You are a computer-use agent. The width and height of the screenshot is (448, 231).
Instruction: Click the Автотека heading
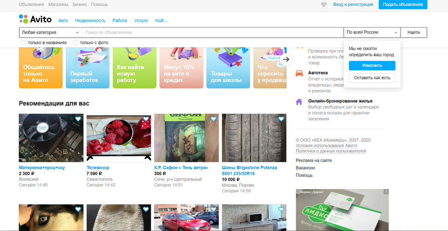318,73
